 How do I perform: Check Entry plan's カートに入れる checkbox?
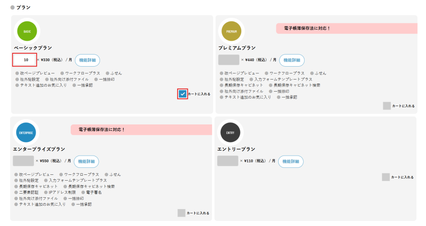(x=386, y=177)
